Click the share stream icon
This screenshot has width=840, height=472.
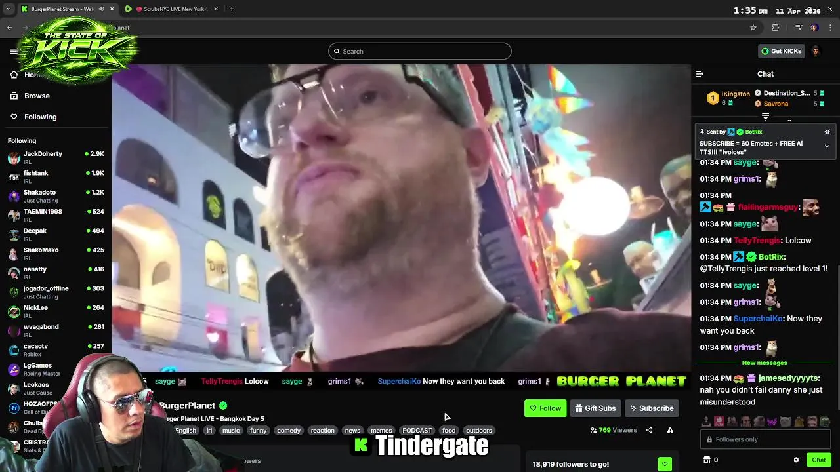click(x=649, y=430)
